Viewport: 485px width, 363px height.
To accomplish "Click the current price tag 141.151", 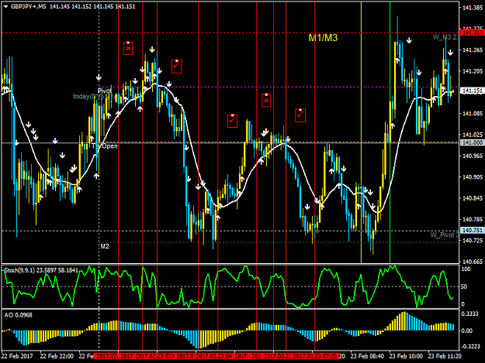I will tap(472, 91).
